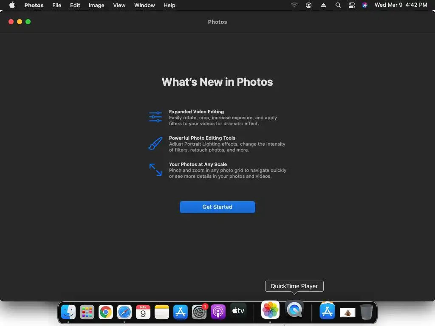The image size is (435, 326).
Task: Click the Any Scale arrows icon
Action: tap(155, 170)
